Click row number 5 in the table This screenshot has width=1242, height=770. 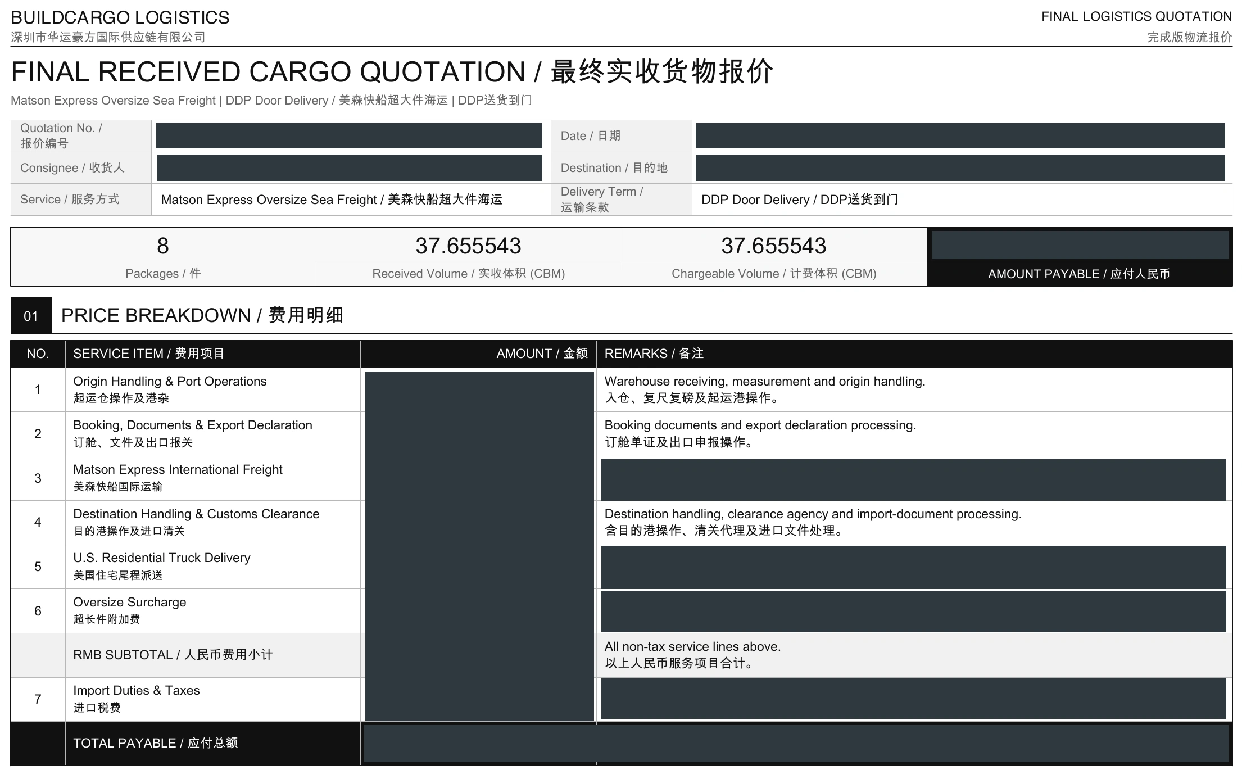click(38, 567)
